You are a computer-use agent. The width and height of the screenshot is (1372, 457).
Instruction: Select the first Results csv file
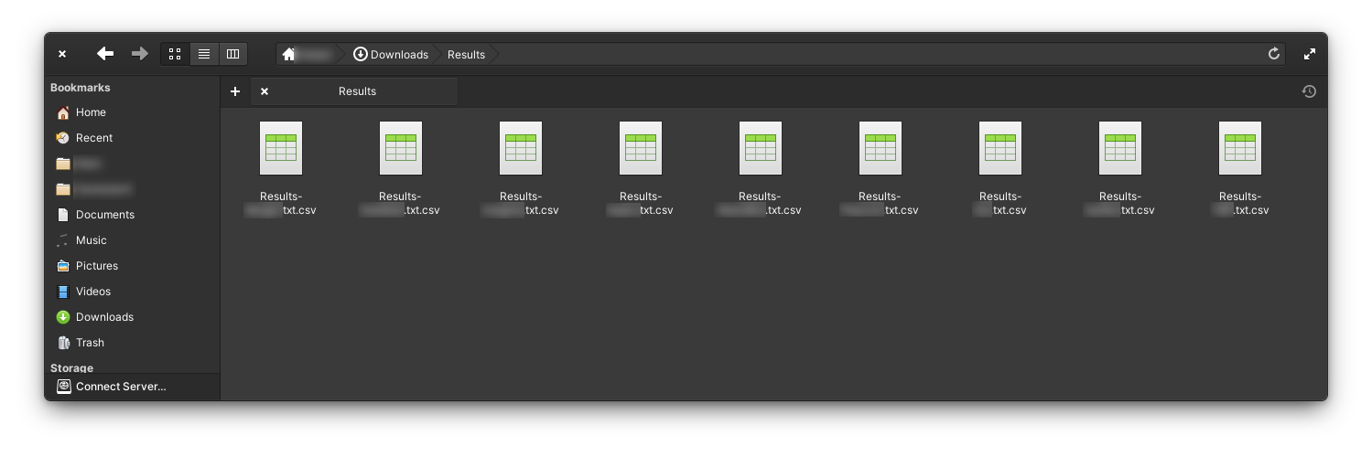281,148
